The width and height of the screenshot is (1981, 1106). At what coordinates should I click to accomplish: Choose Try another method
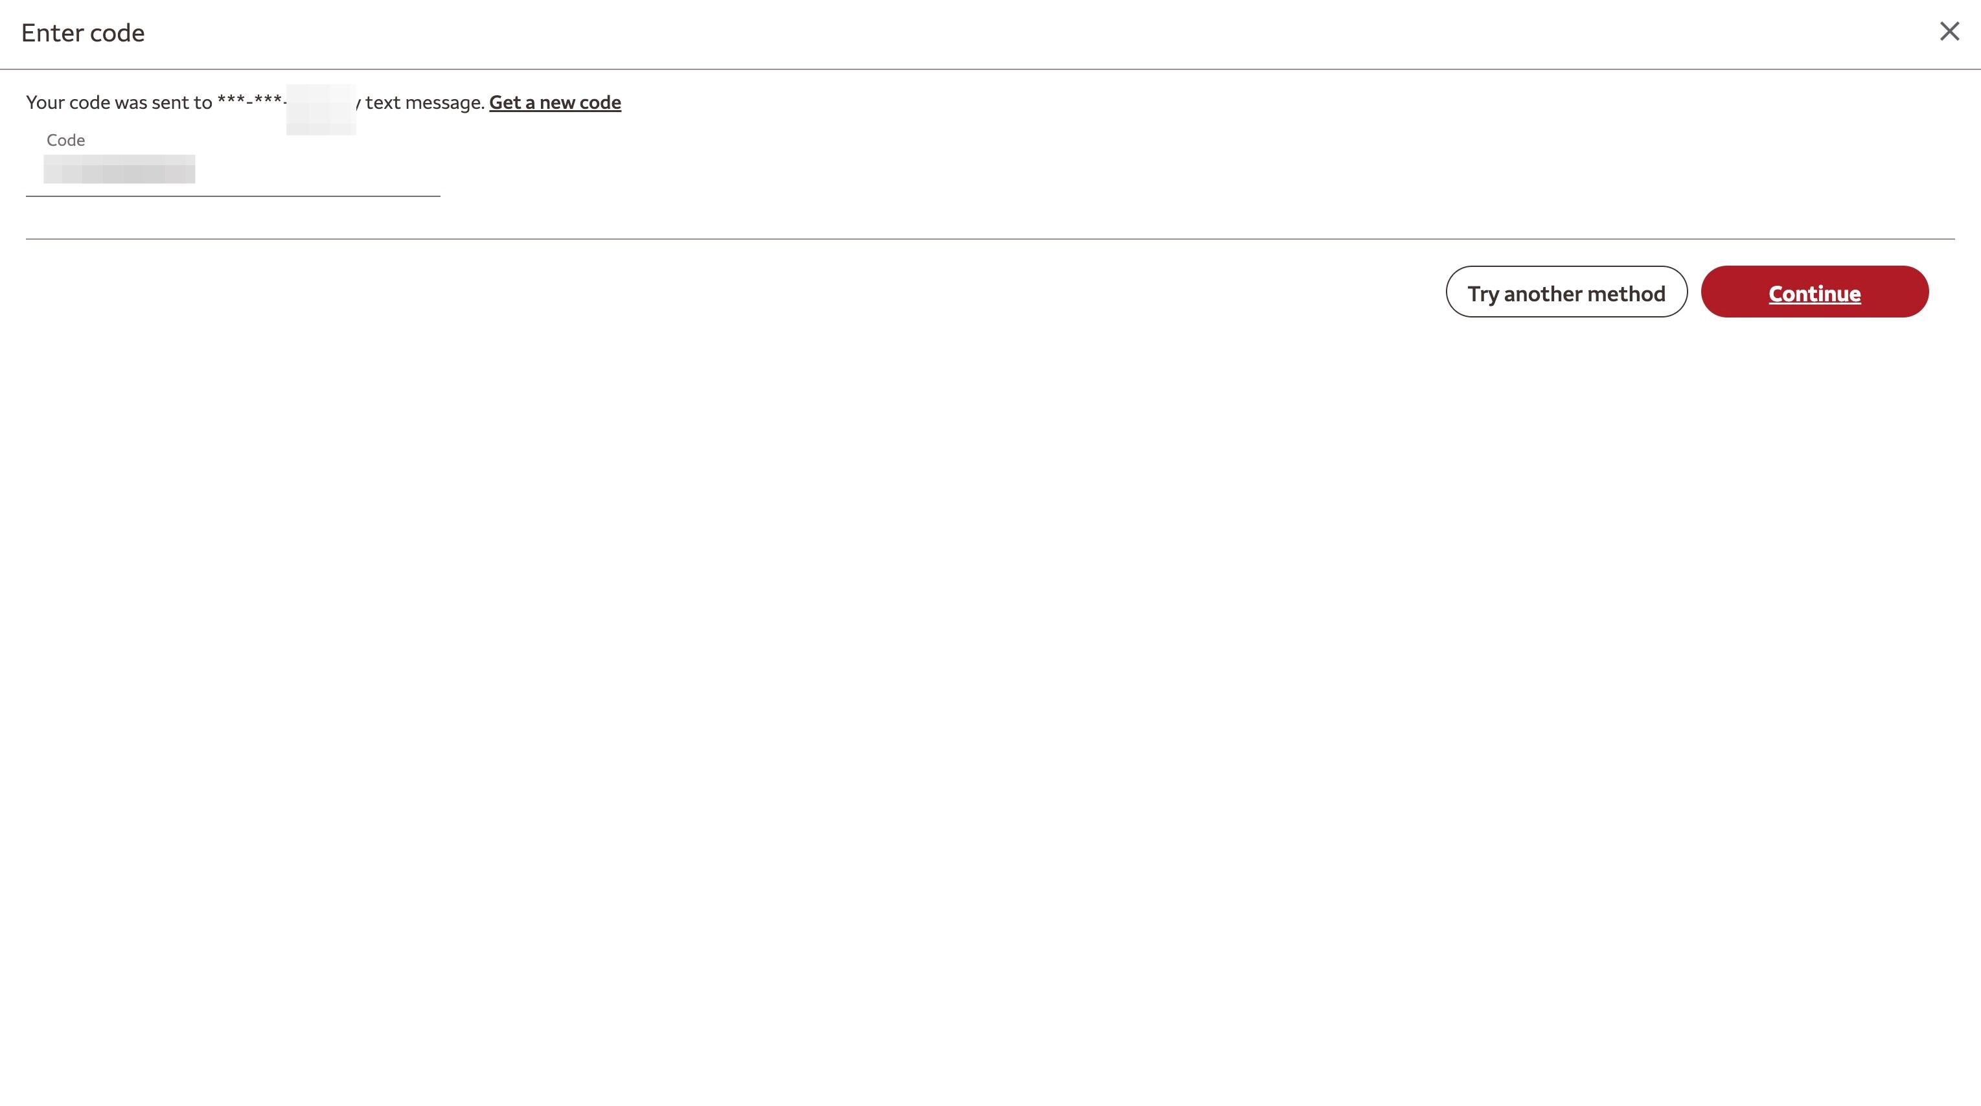pyautogui.click(x=1566, y=292)
